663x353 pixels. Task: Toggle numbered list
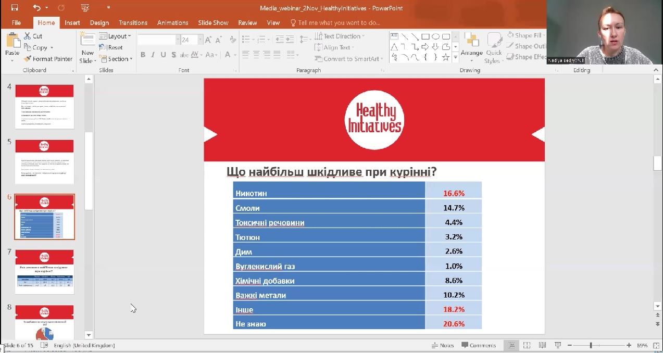tap(262, 40)
